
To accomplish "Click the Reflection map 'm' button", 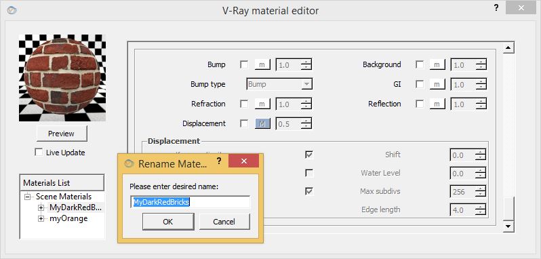I will click(437, 104).
